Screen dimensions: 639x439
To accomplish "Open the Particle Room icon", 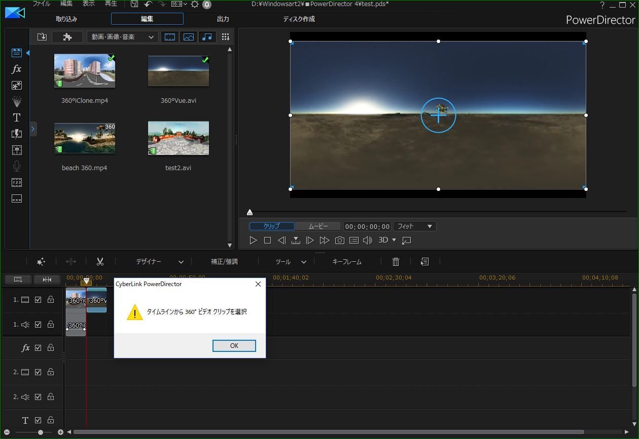I will click(x=17, y=101).
